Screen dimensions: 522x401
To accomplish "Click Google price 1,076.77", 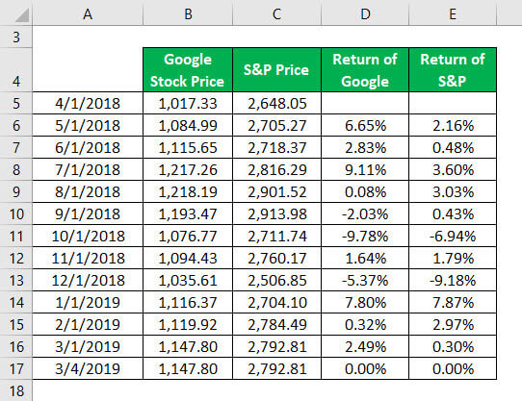I will (x=188, y=236).
